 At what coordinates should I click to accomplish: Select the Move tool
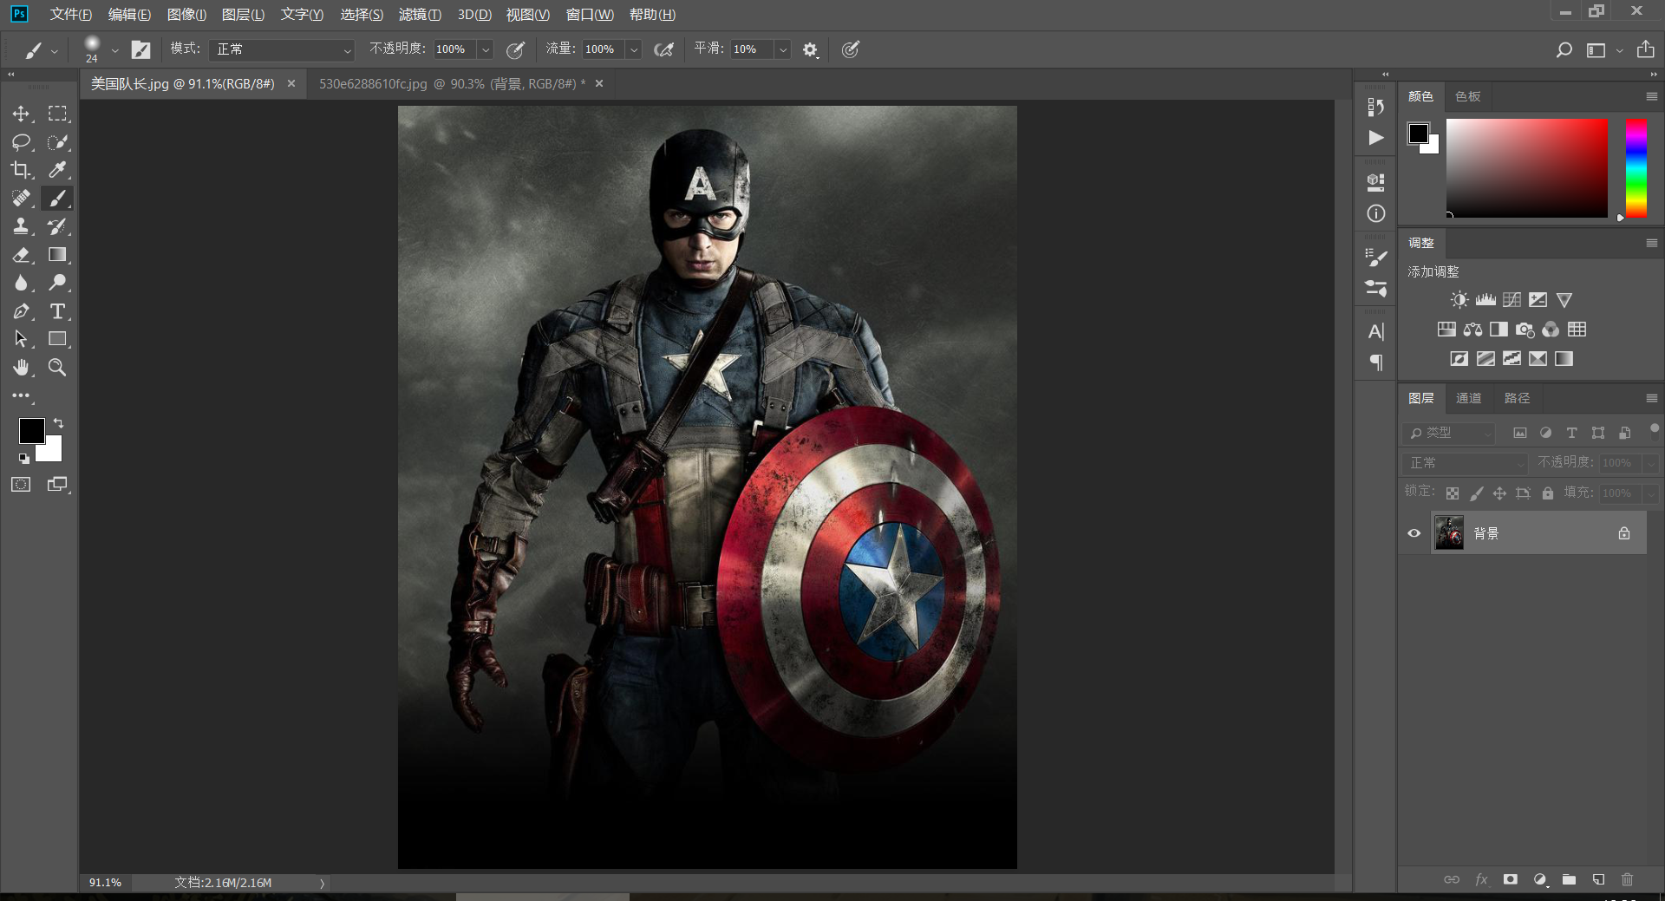tap(21, 114)
